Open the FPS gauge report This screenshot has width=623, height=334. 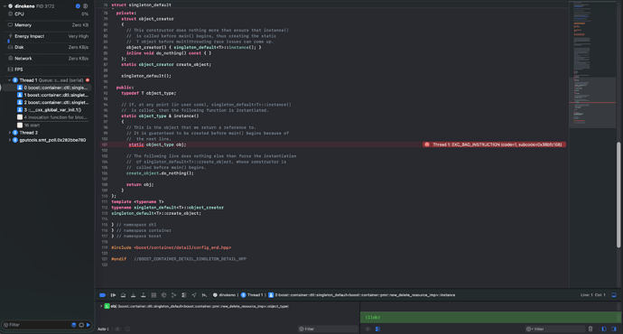point(48,70)
